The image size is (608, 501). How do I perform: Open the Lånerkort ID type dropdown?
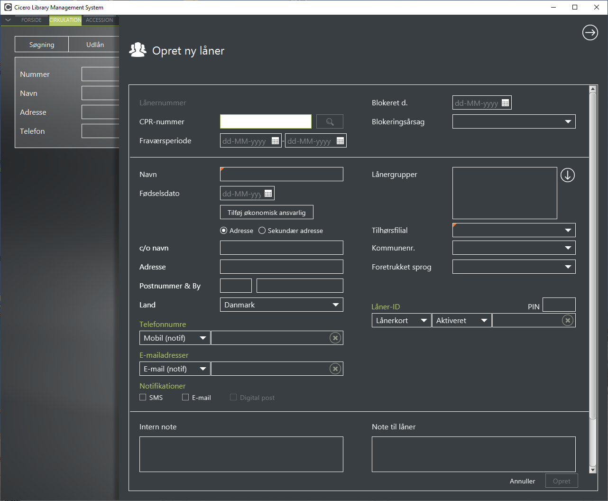point(402,321)
